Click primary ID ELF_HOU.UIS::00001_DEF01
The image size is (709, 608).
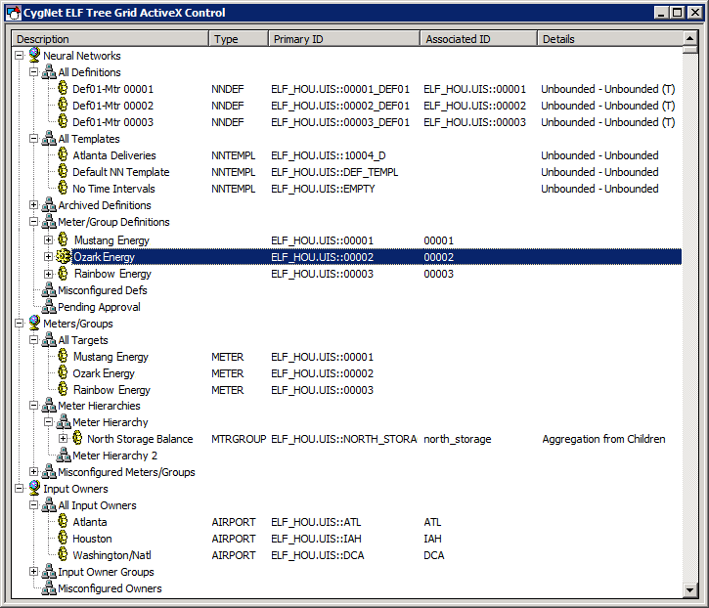340,89
